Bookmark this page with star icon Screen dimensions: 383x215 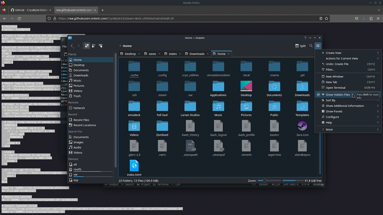326,18
